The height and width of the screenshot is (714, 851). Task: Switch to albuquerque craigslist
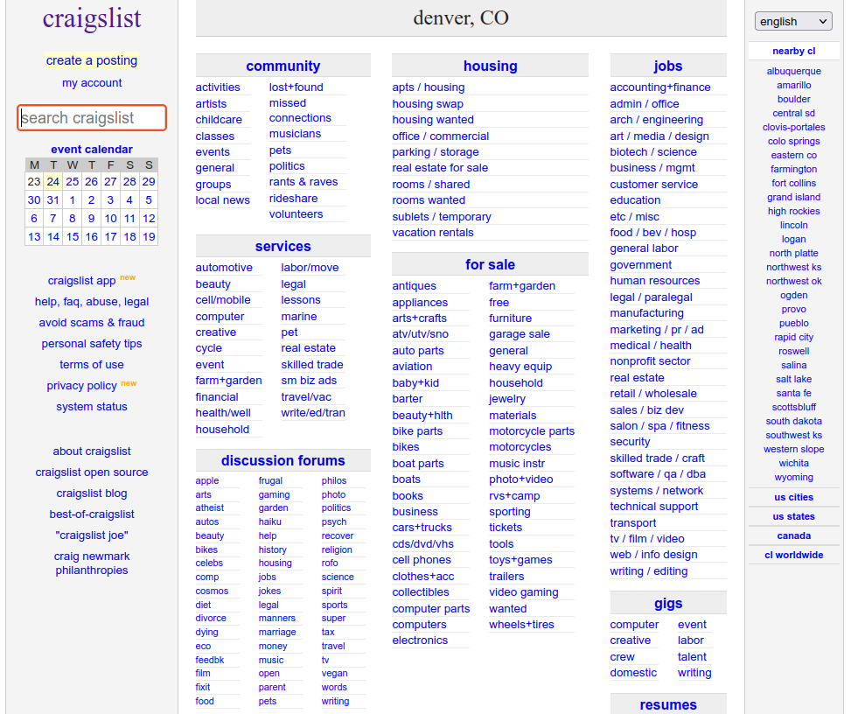tap(793, 71)
